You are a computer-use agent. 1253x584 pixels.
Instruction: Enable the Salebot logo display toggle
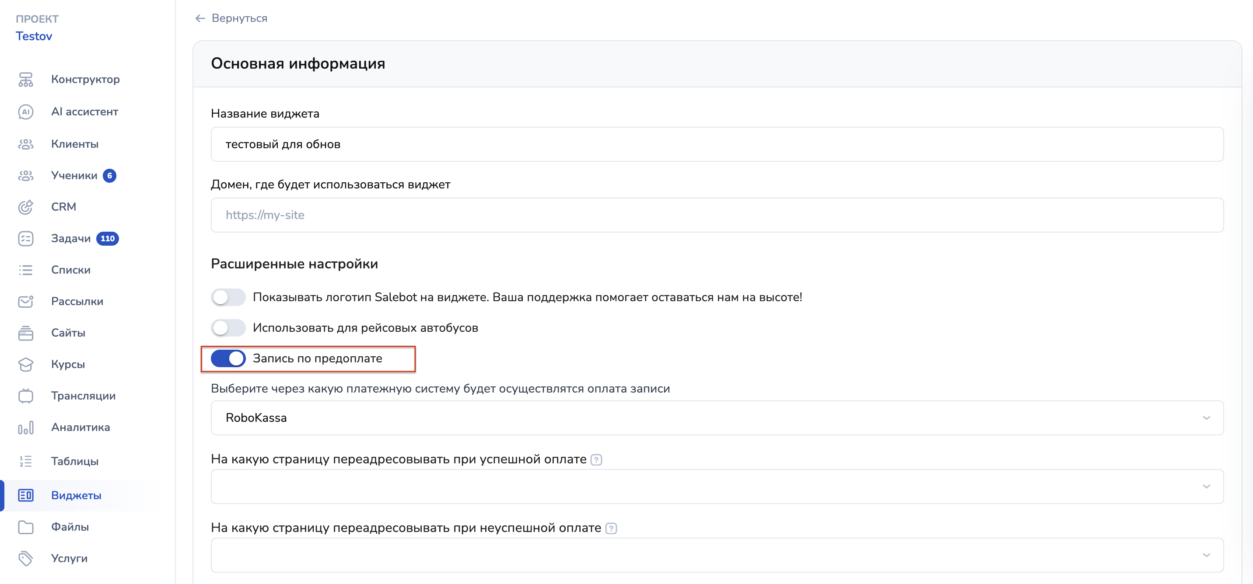[228, 297]
